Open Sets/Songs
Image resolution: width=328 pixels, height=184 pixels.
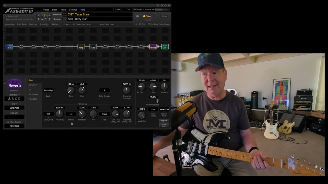164,24
